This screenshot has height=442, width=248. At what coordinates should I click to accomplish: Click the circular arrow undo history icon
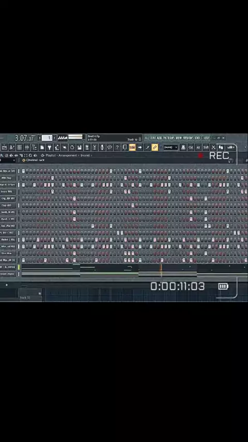(x=72, y=147)
